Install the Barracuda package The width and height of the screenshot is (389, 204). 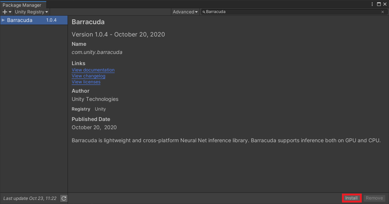point(351,198)
